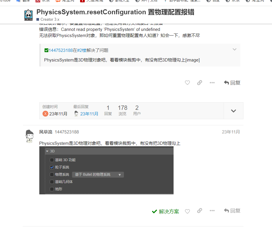This screenshot has width=272, height=227.
Task: Click the green 解决方案 solution mark
Action: coord(165,212)
